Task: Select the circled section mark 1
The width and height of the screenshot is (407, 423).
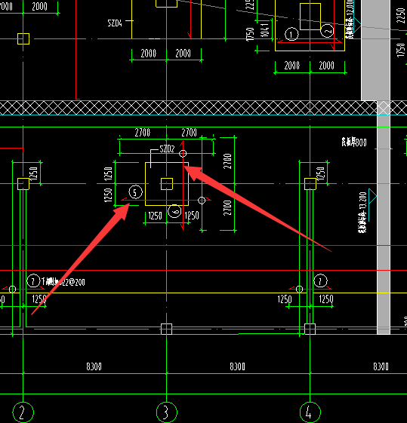Action: [x=291, y=34]
